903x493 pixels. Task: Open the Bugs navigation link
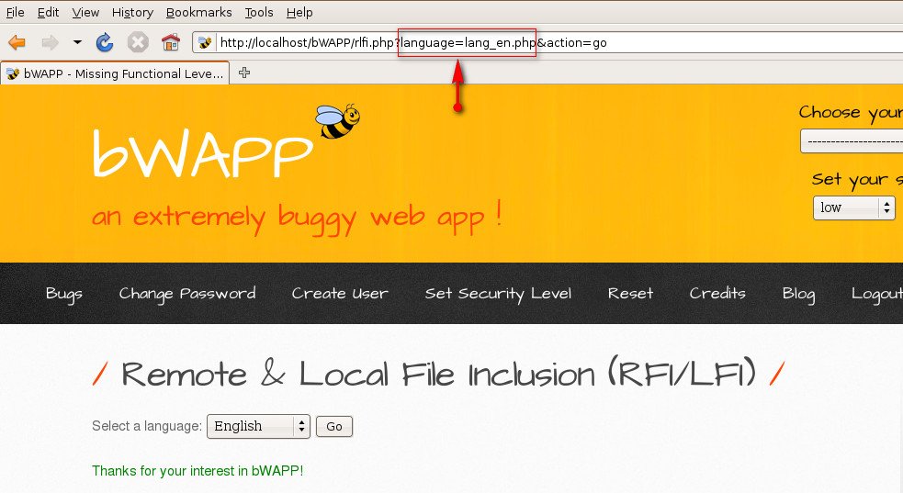(x=64, y=294)
